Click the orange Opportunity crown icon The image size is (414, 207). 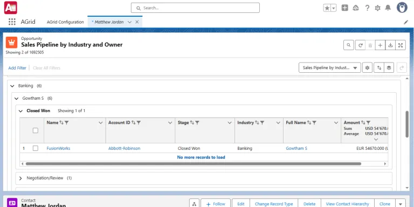12,42
